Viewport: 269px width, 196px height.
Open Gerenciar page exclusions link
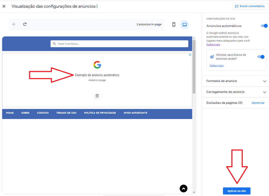click(258, 103)
